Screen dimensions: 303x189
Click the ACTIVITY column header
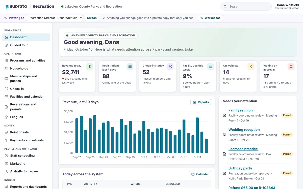[x=91, y=184]
